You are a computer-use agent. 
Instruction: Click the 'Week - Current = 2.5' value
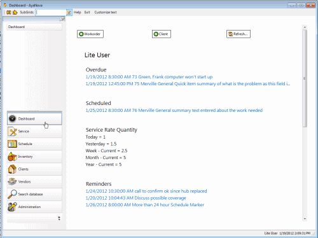106,151
